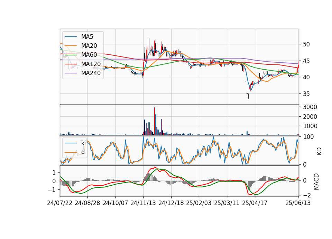Click the MA60 legend label

(x=89, y=55)
